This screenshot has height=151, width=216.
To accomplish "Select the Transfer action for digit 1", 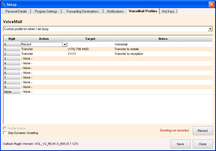I will (44, 49).
